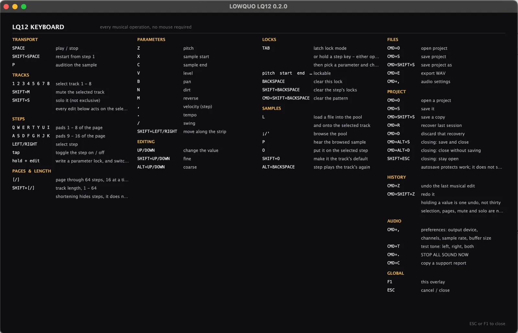Click 'solo it (not exclusive)' text

point(78,100)
